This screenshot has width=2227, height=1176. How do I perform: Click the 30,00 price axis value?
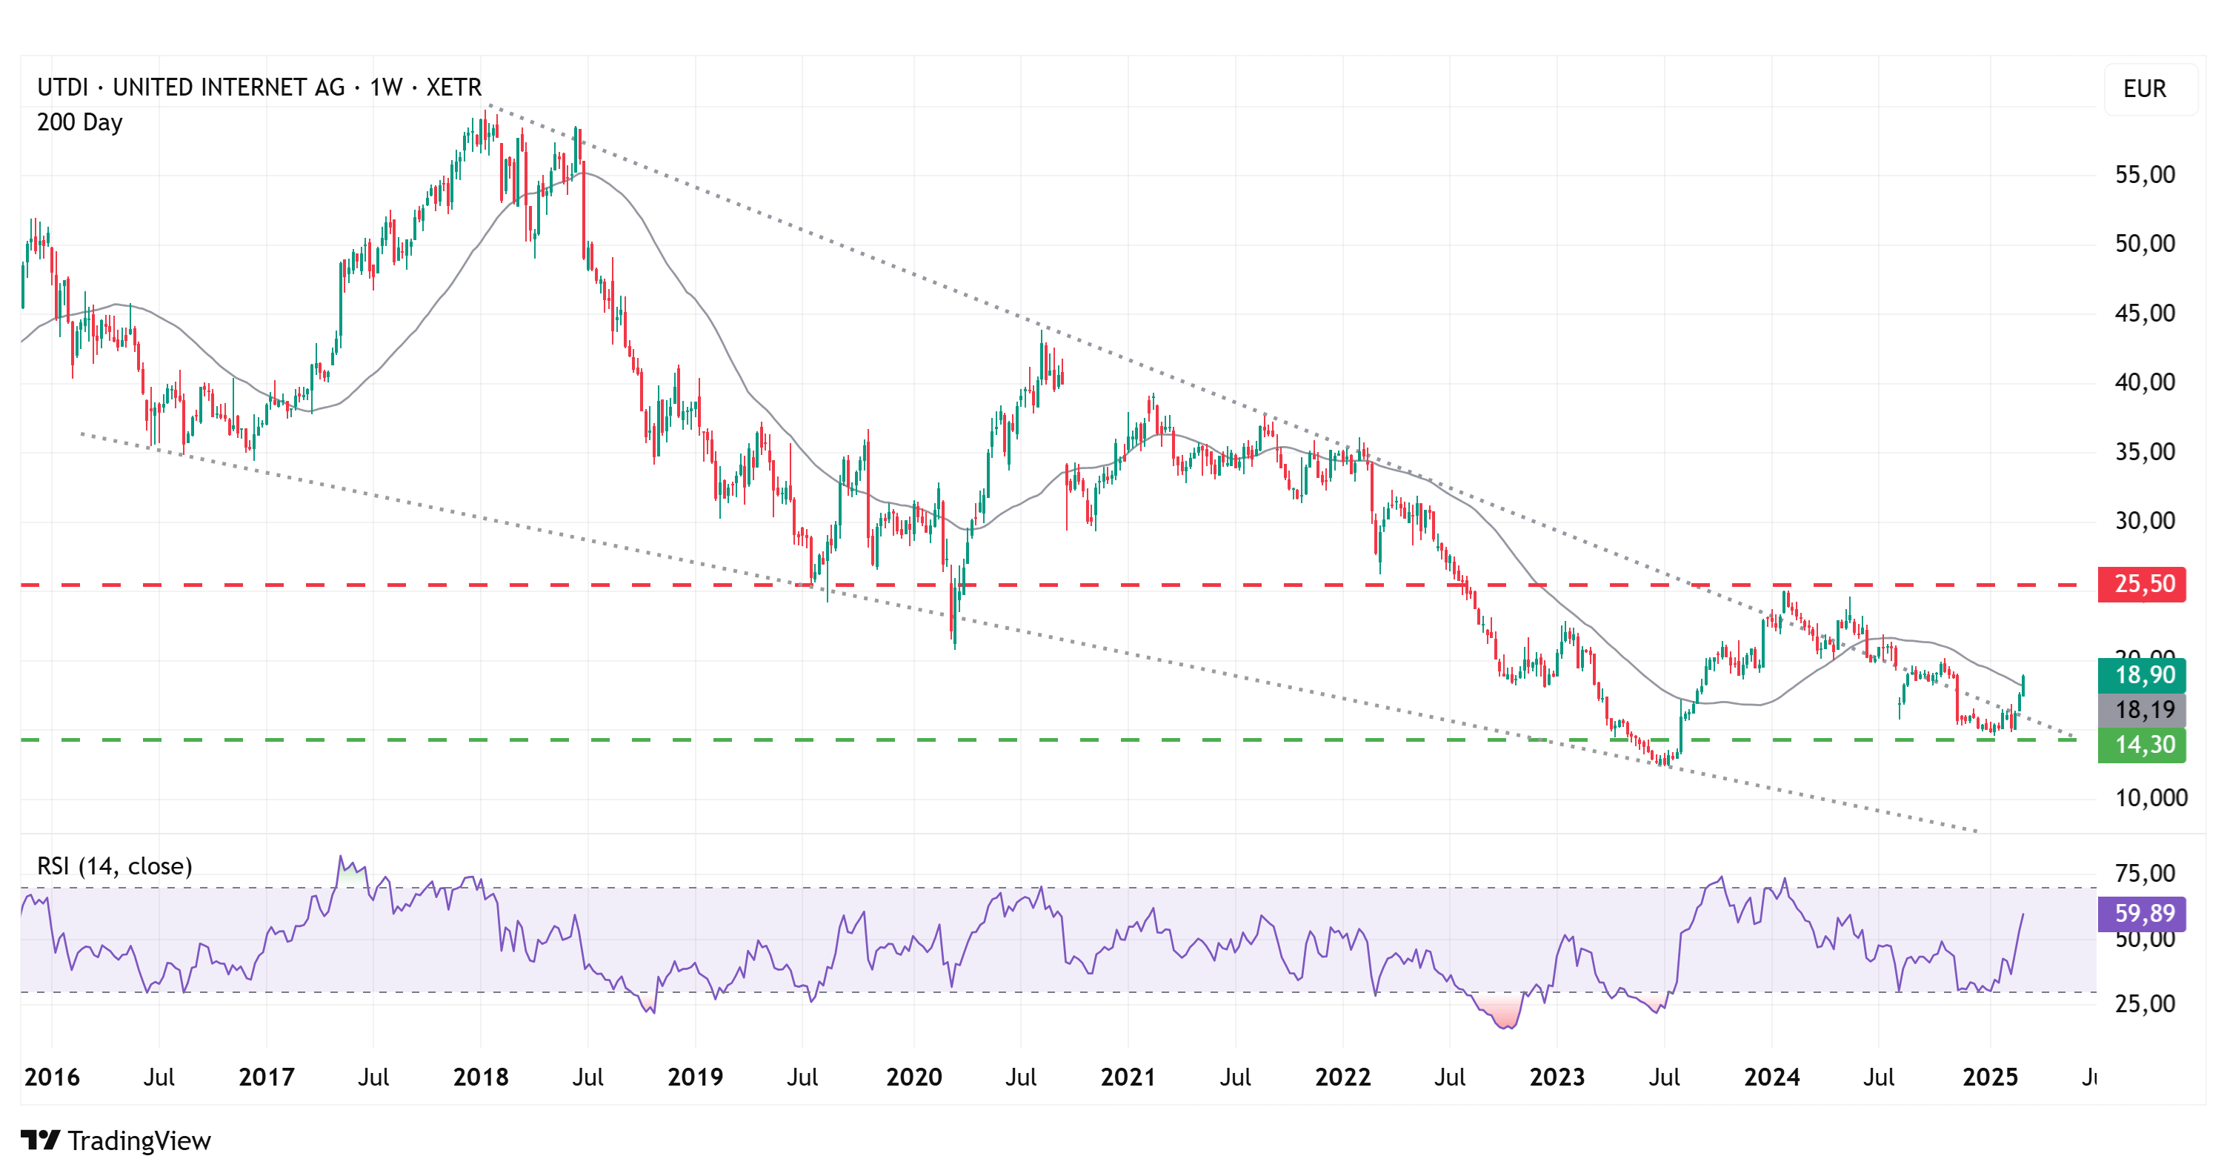2145,520
